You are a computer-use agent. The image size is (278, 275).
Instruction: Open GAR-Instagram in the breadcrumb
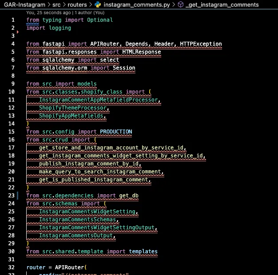tap(24, 4)
